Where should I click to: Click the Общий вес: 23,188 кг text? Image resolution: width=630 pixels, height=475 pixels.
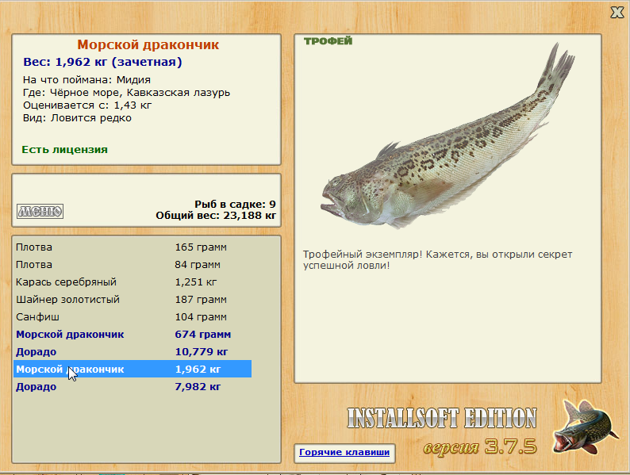coord(216,216)
